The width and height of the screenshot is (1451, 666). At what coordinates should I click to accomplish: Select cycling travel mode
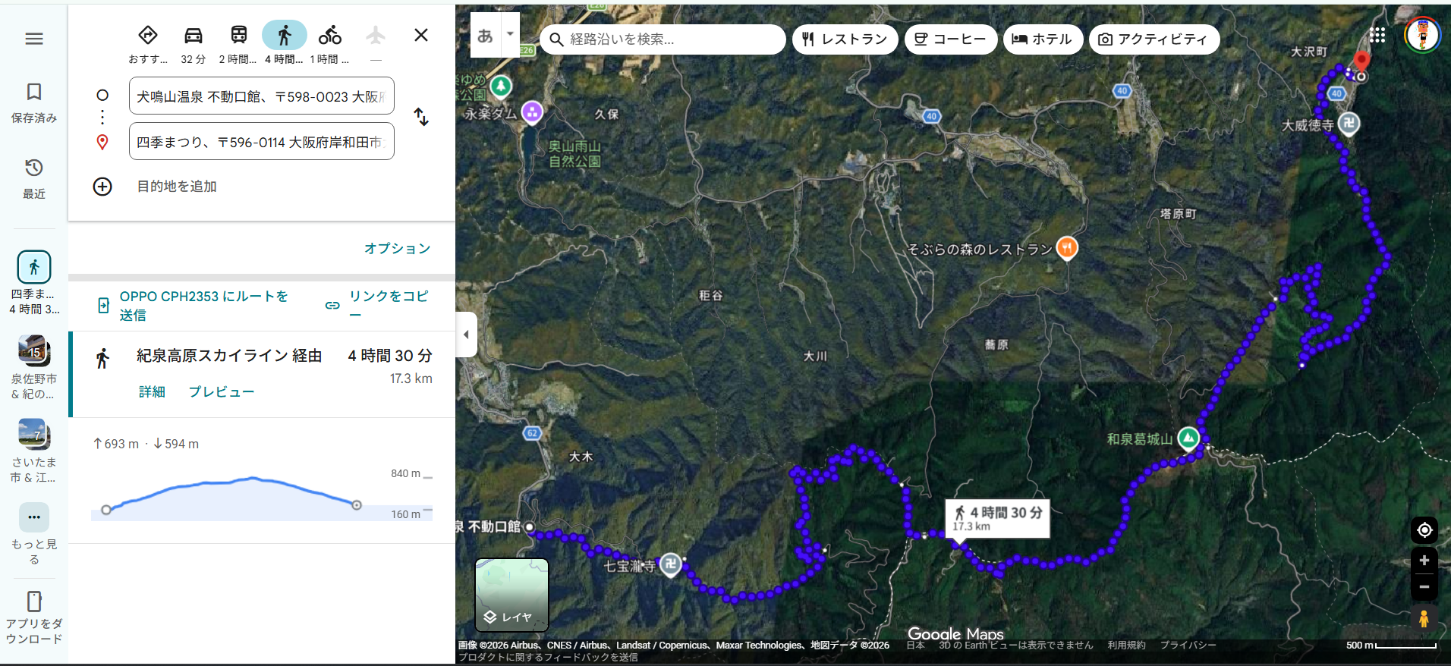(x=329, y=36)
